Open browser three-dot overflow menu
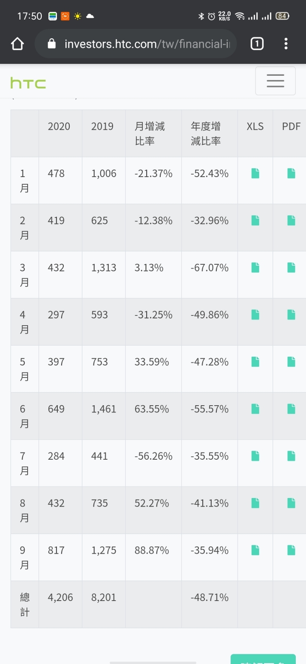 [x=286, y=43]
